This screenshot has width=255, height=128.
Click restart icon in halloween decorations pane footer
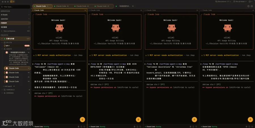tap(196, 127)
